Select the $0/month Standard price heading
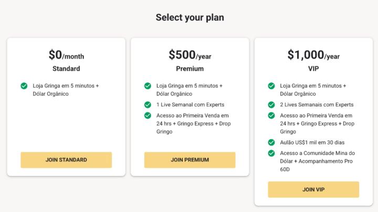This screenshot has width=378, height=212. click(x=66, y=55)
